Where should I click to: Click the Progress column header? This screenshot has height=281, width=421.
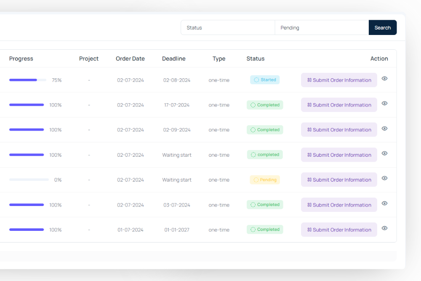[21, 59]
